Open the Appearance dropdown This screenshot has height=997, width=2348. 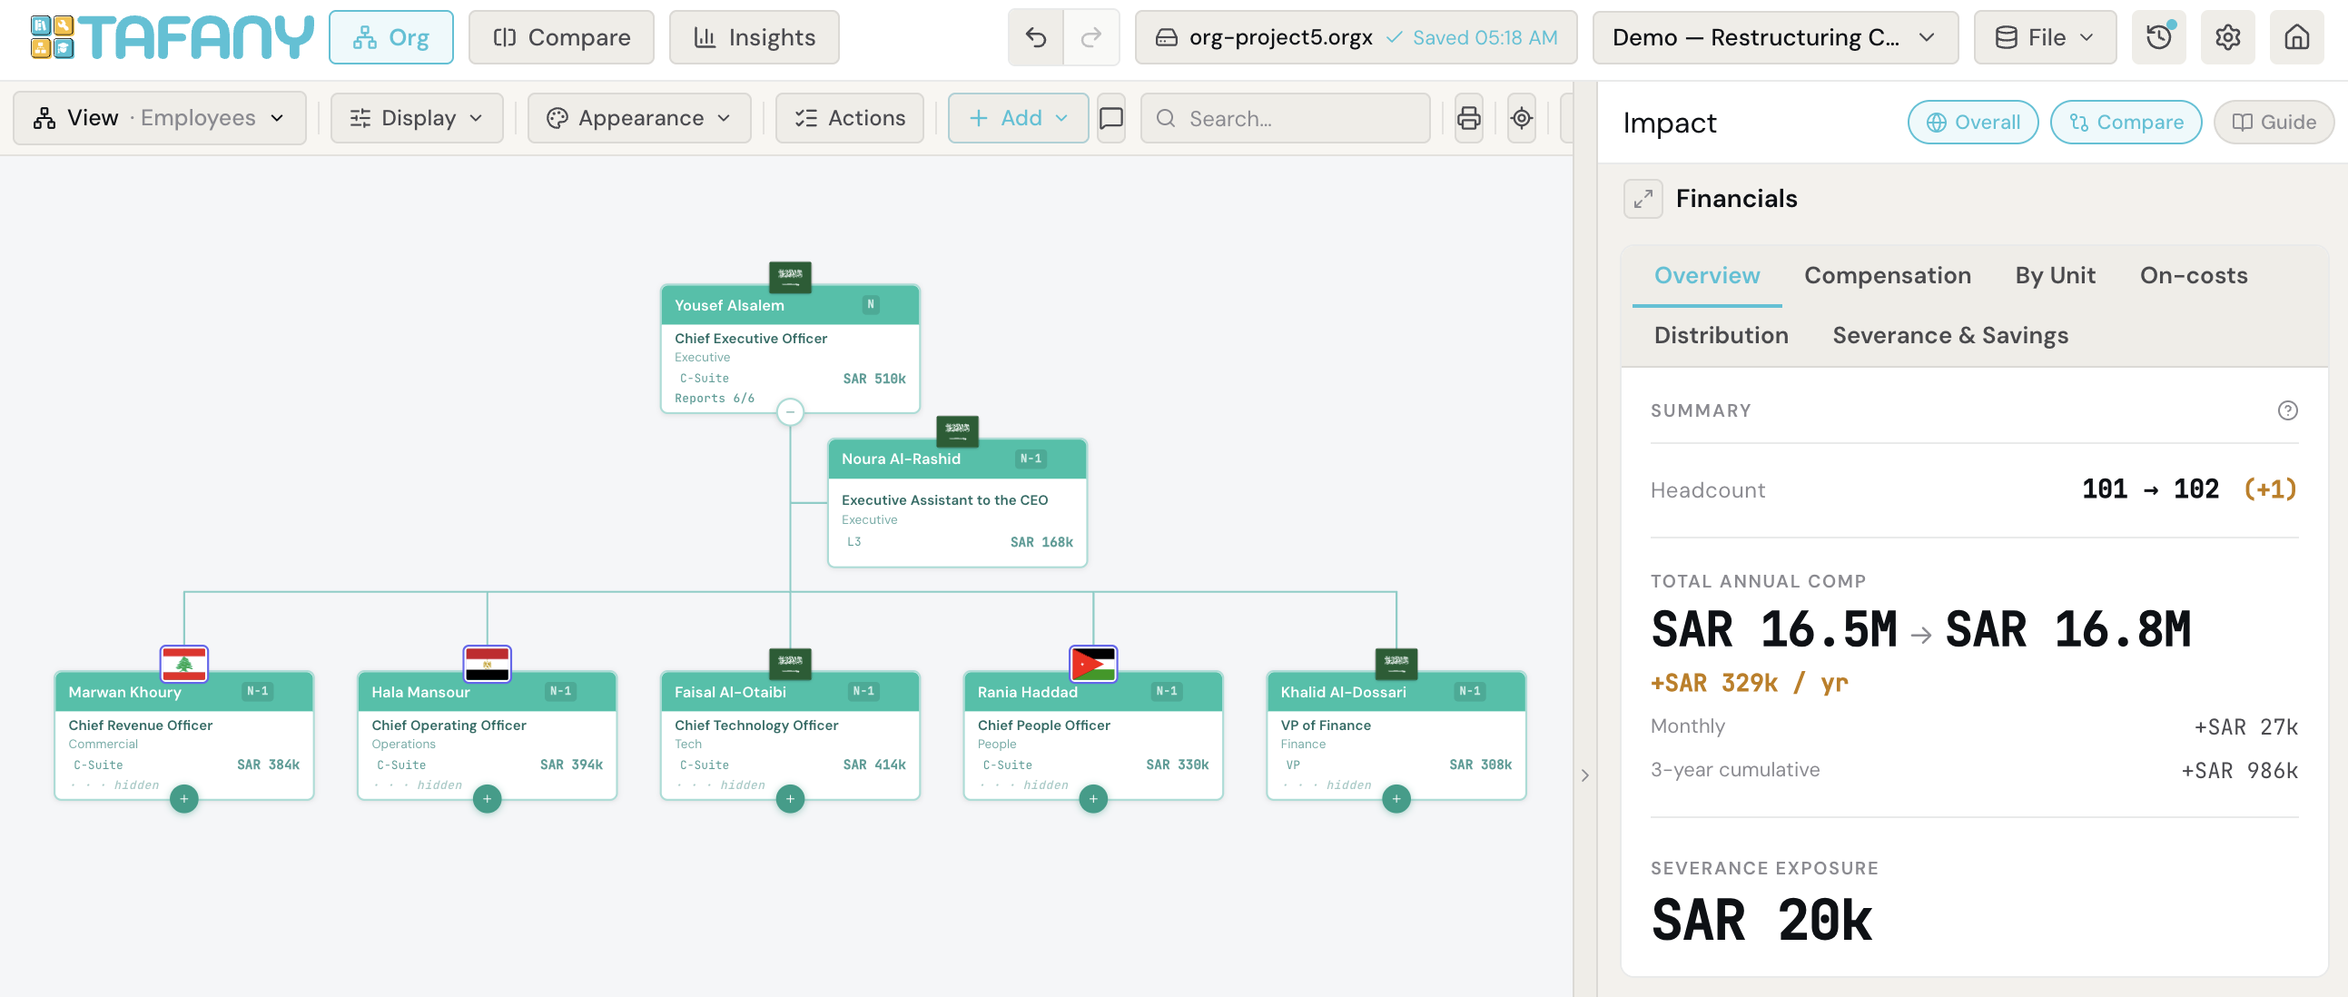click(639, 117)
